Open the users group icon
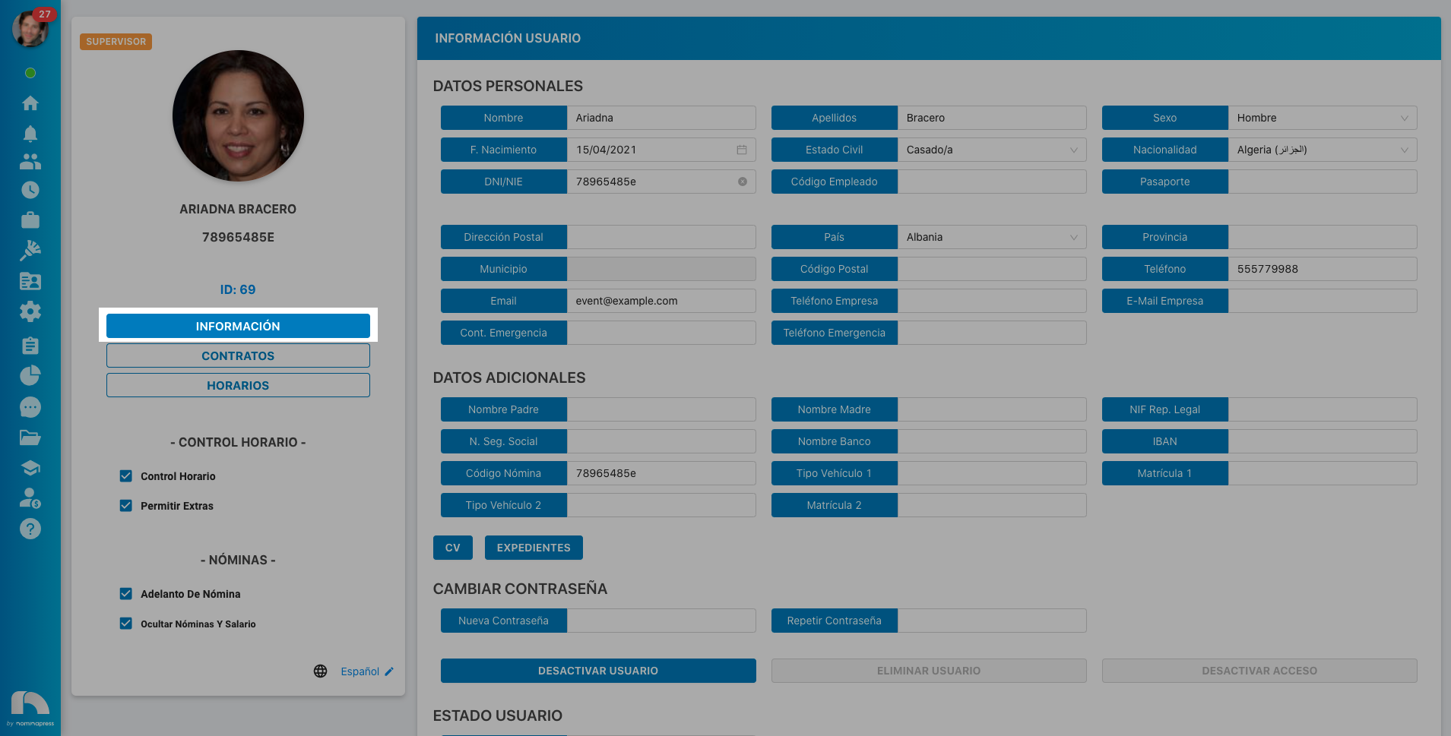Viewport: 1451px width, 736px height. pos(30,161)
